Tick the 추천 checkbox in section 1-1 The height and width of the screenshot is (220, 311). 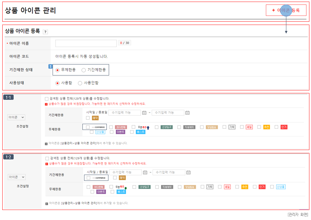click(x=259, y=127)
